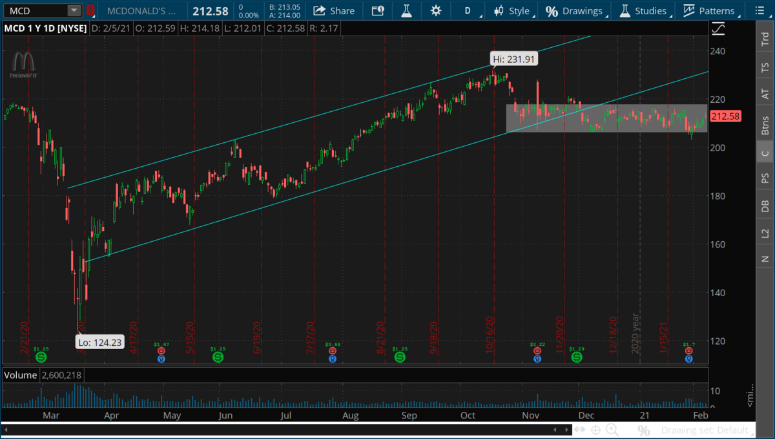Select the gray consolidation rectangle drawing
Image resolution: width=775 pixels, height=439 pixels.
[x=606, y=118]
